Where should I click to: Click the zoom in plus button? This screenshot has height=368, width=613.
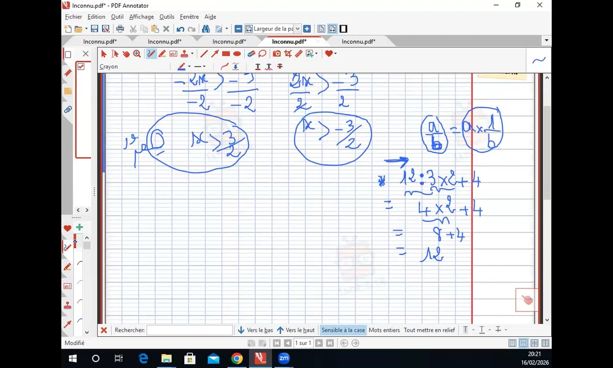(x=307, y=29)
